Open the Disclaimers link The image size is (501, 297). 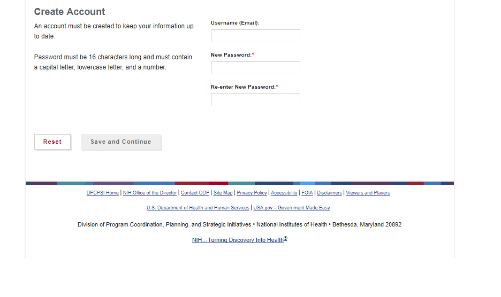[329, 193]
